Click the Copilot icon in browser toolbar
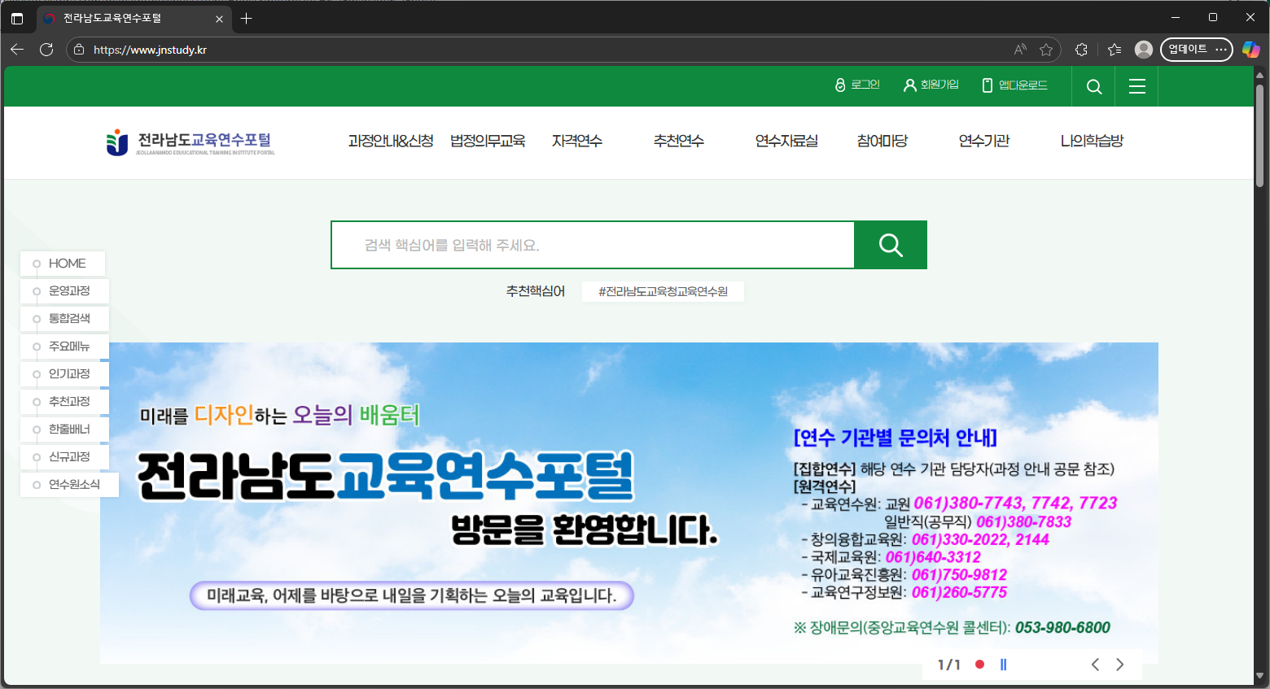 (x=1251, y=50)
